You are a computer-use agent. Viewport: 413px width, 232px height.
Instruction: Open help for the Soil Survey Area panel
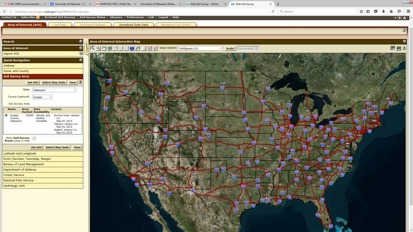click(x=80, y=82)
